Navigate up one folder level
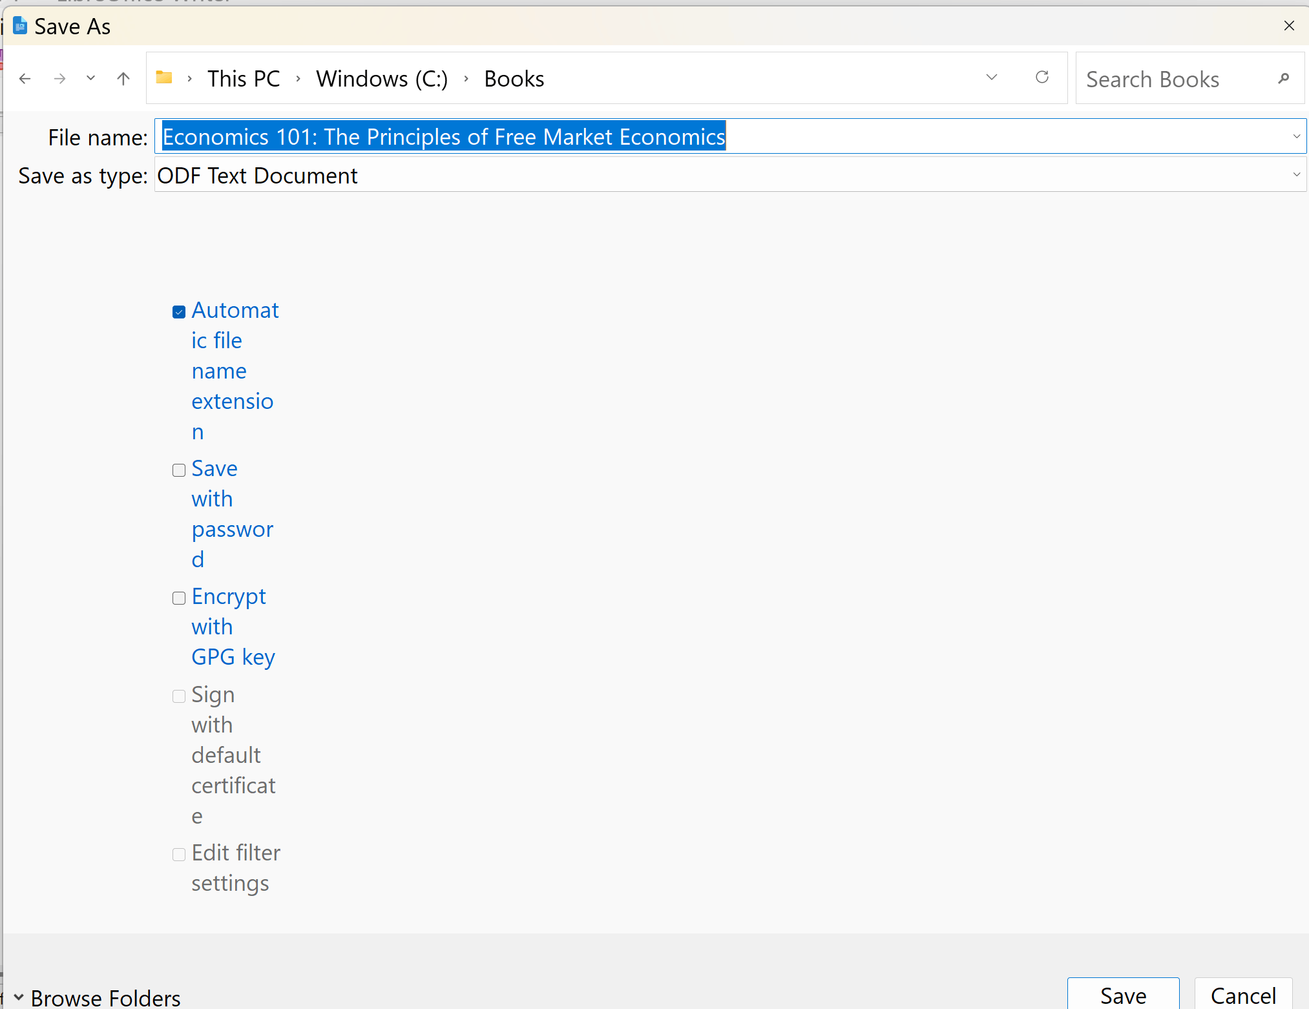This screenshot has height=1009, width=1309. [123, 78]
